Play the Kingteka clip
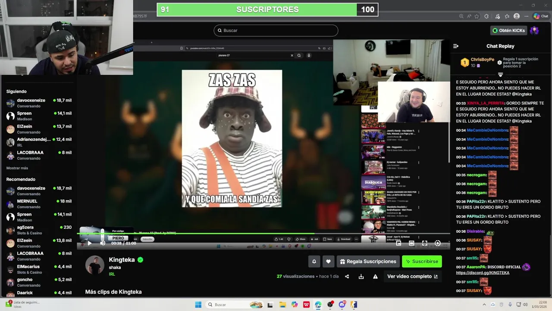This screenshot has width=552, height=311. (89, 243)
